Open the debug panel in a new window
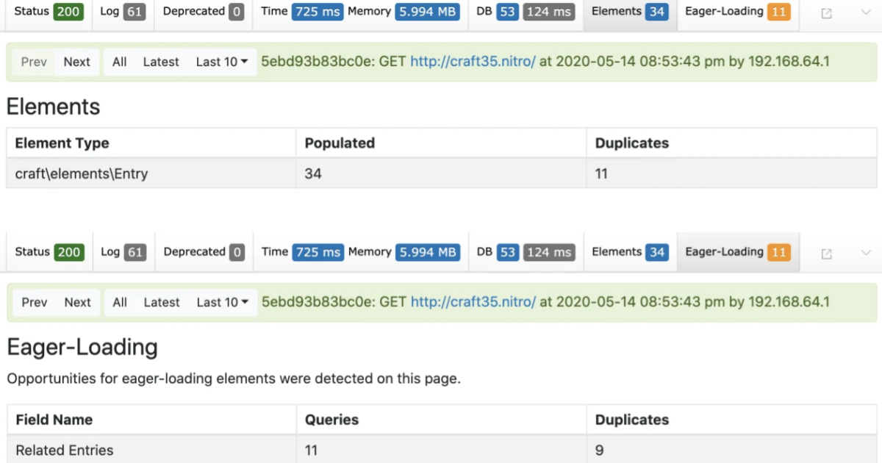882x463 pixels. (x=826, y=11)
